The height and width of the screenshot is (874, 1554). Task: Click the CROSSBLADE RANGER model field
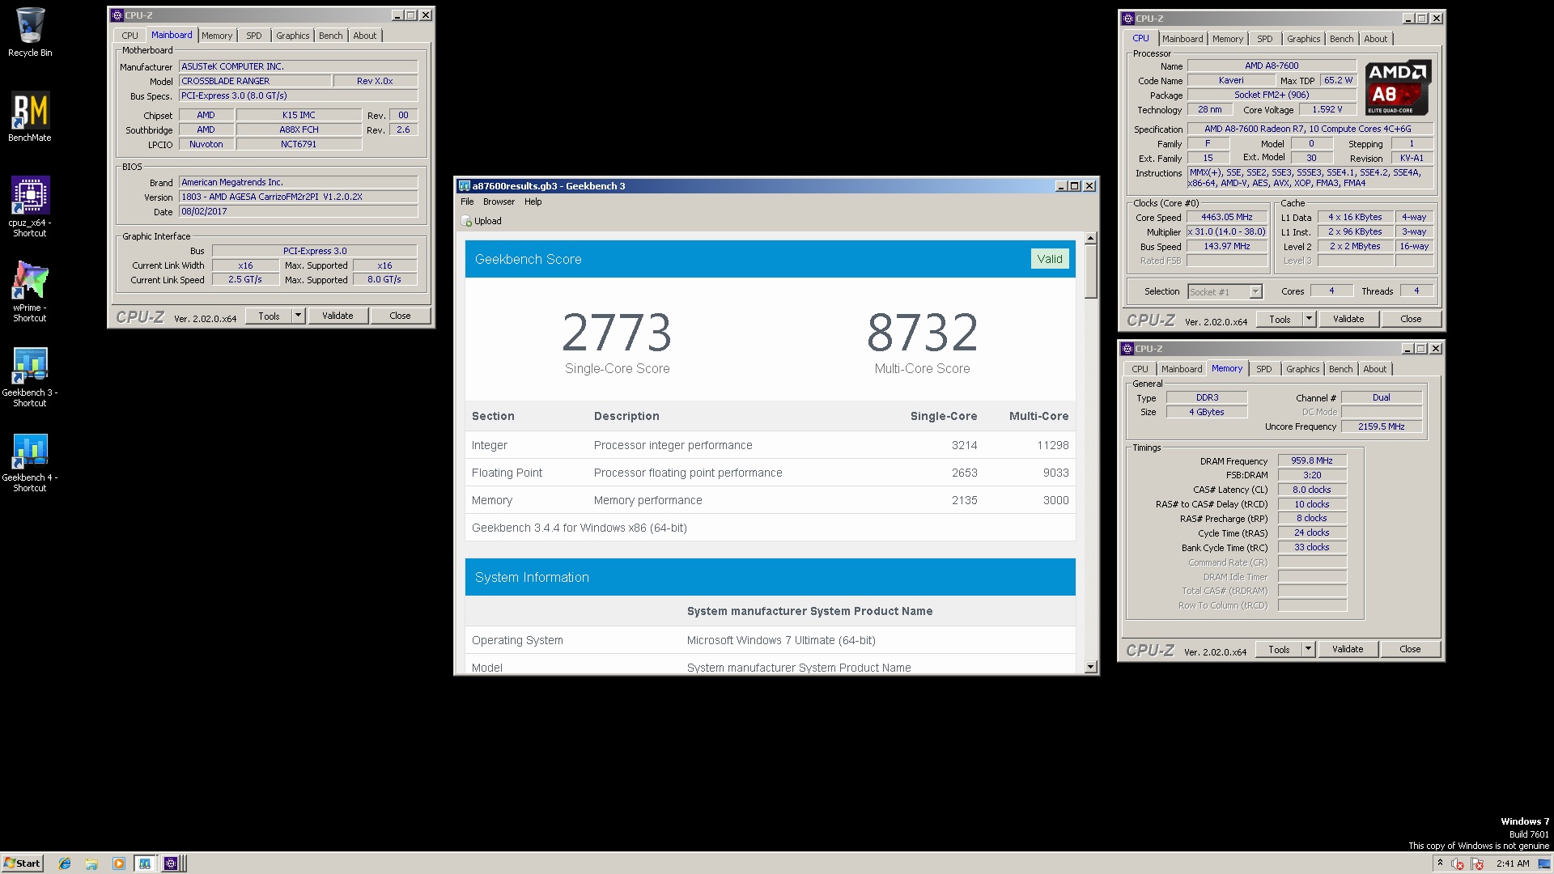pyautogui.click(x=255, y=81)
